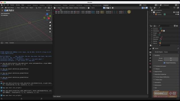Expand the Subsurface Scattering panel

tap(160, 74)
